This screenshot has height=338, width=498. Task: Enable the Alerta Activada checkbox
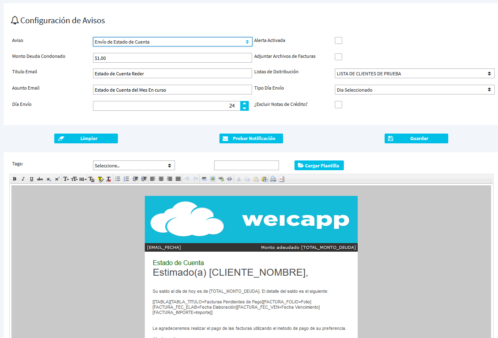coord(338,41)
